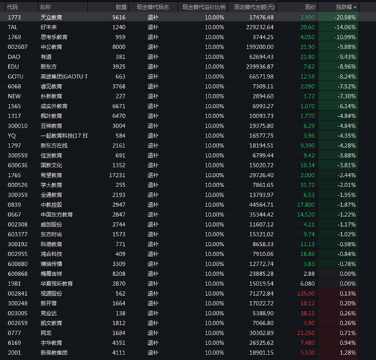376x360 pixels.
Task: Click the GOTU stock code
Action: tap(16, 77)
